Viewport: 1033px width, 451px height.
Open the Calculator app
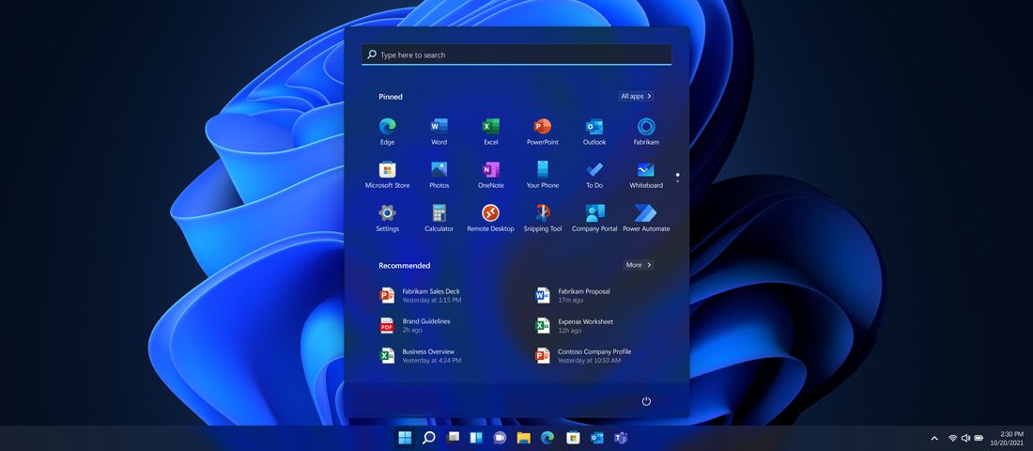tap(439, 214)
